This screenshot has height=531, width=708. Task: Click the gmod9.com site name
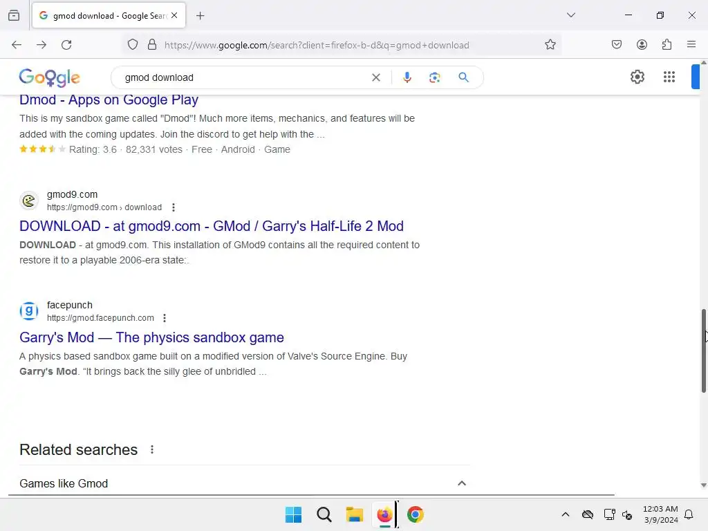point(72,194)
